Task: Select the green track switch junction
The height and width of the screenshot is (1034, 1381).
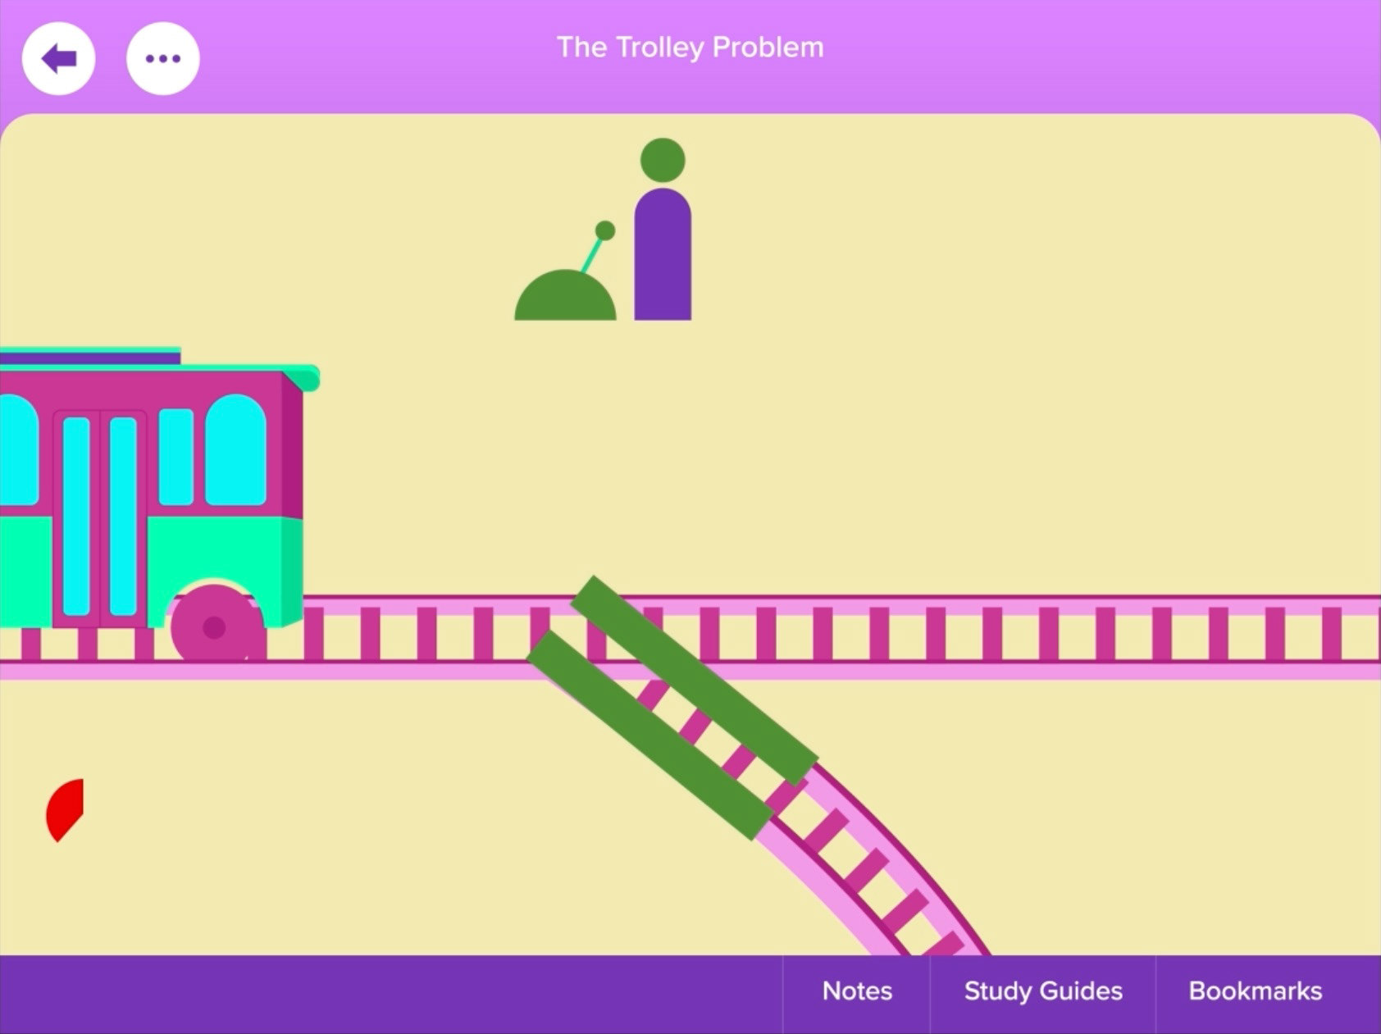Action: [672, 707]
